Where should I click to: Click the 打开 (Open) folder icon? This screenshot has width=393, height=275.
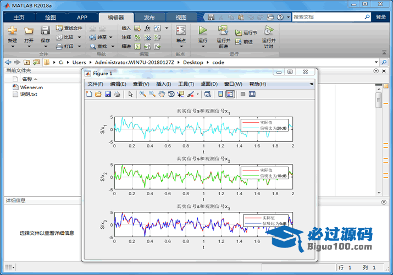(29, 31)
